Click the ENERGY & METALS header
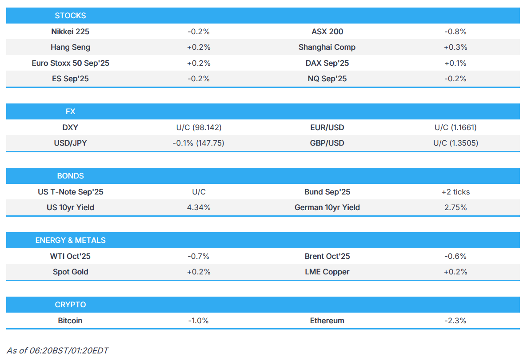Screen dimensions: 523x361 [70, 240]
